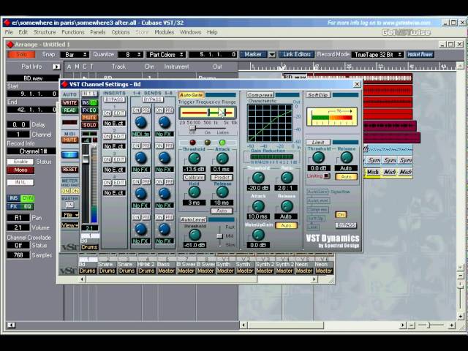This screenshot has height=351, width=468.
Task: Open the Structure menu
Action: [45, 32]
